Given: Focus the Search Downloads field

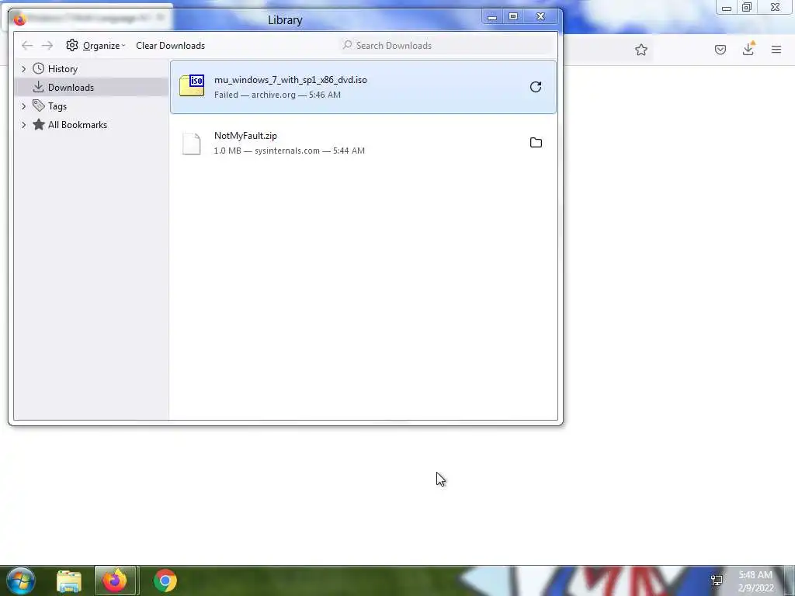Looking at the screenshot, I should 447,46.
